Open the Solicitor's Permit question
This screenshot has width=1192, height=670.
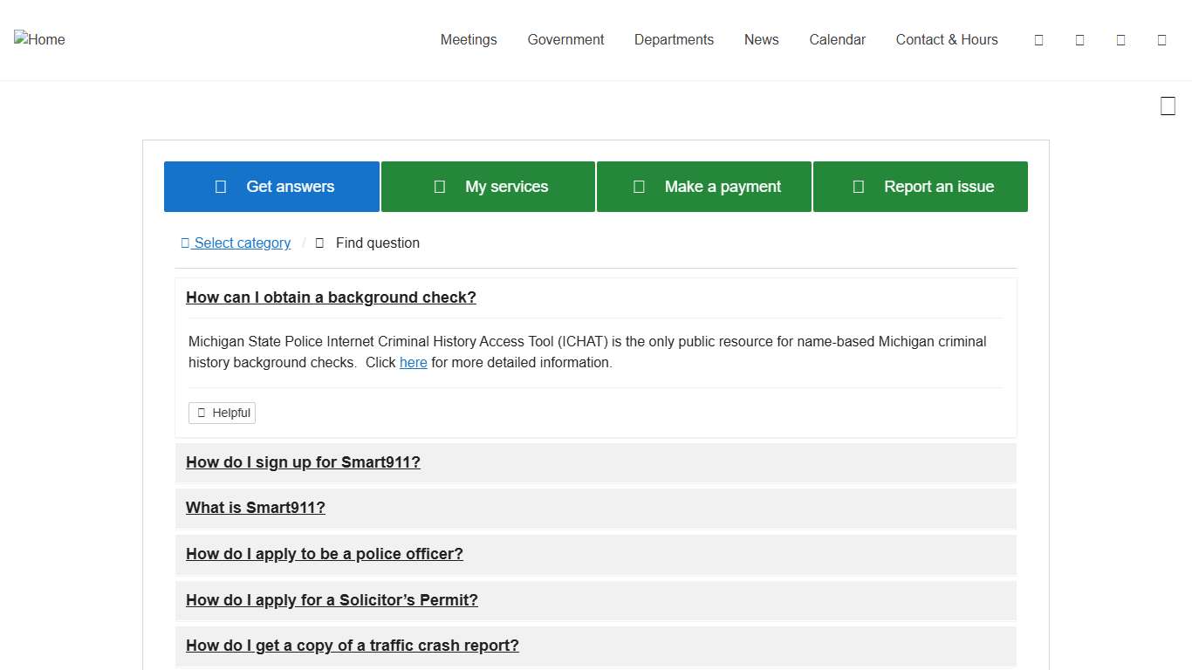[332, 600]
